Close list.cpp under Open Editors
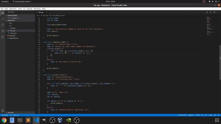Image resolution: width=221 pixels, height=124 pixels. 8,18
